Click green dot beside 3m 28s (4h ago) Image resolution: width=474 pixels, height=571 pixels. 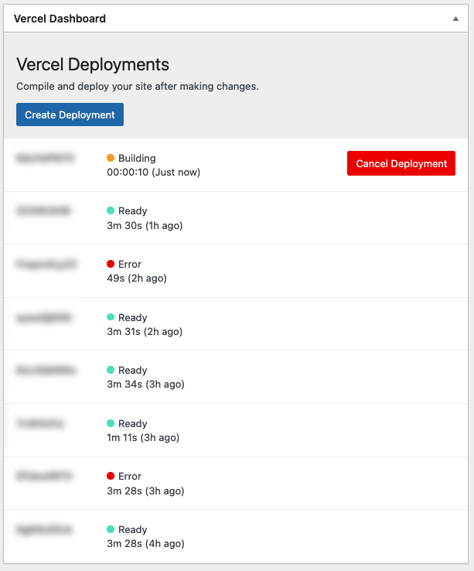click(x=111, y=529)
